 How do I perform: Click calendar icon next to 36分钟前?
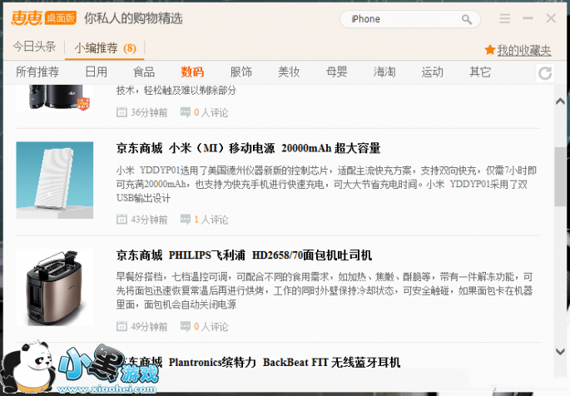point(121,112)
